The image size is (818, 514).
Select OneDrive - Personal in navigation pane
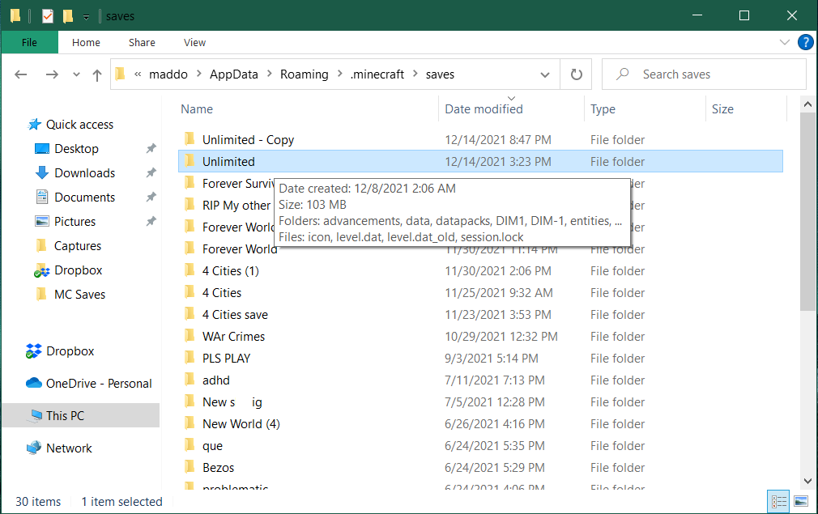pyautogui.click(x=99, y=384)
